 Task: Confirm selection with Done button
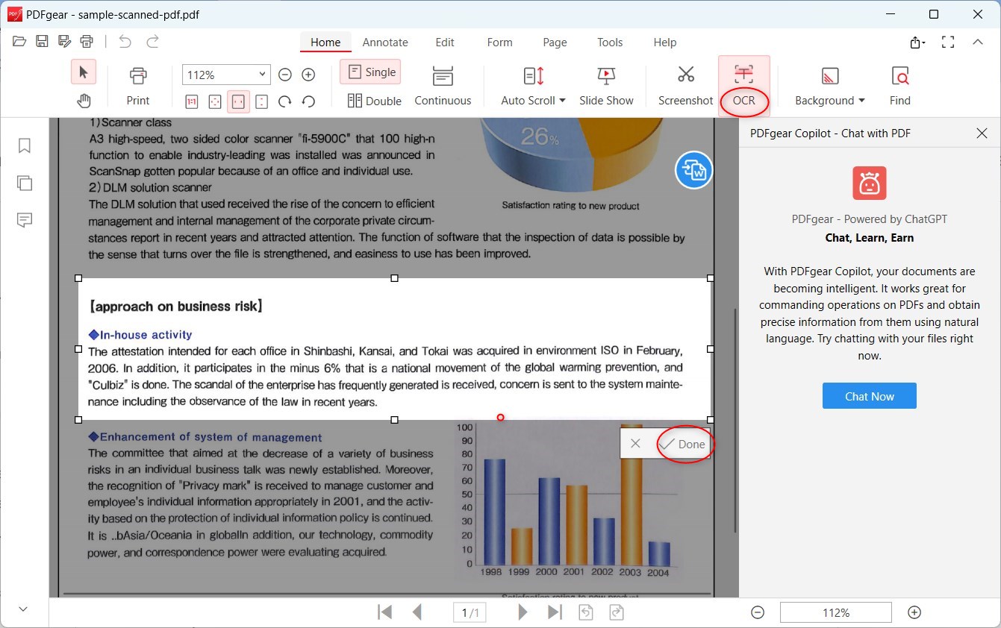(x=685, y=444)
